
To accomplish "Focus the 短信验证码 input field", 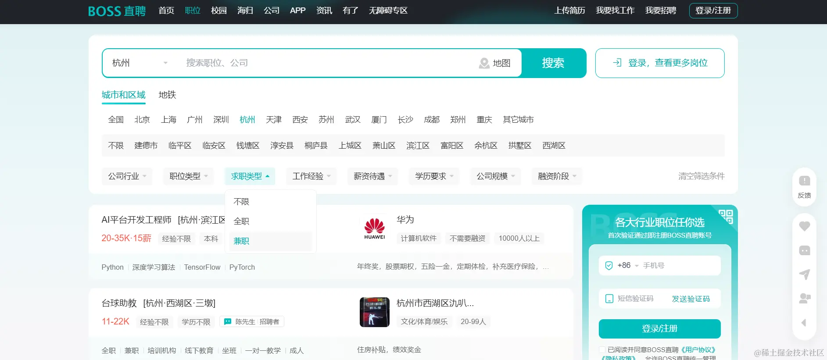I will [641, 299].
